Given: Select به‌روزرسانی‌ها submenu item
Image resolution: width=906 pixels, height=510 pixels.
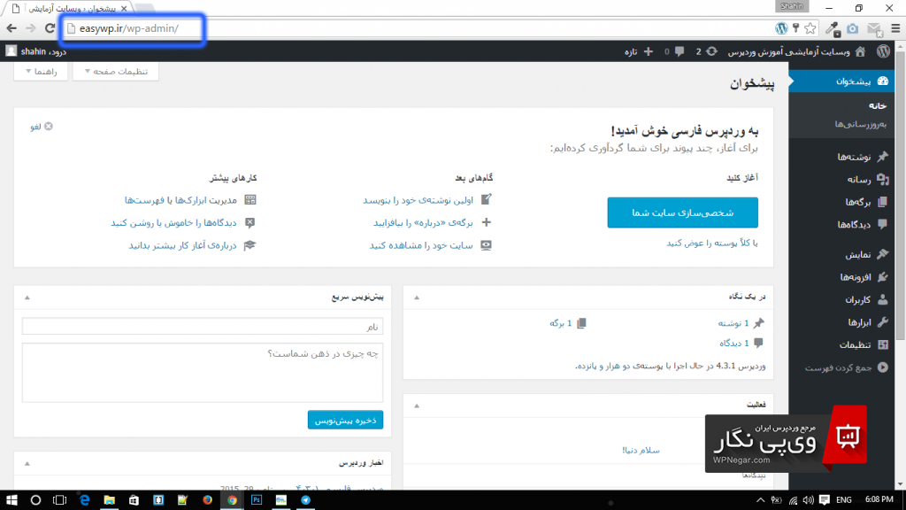Looking at the screenshot, I should (860, 124).
